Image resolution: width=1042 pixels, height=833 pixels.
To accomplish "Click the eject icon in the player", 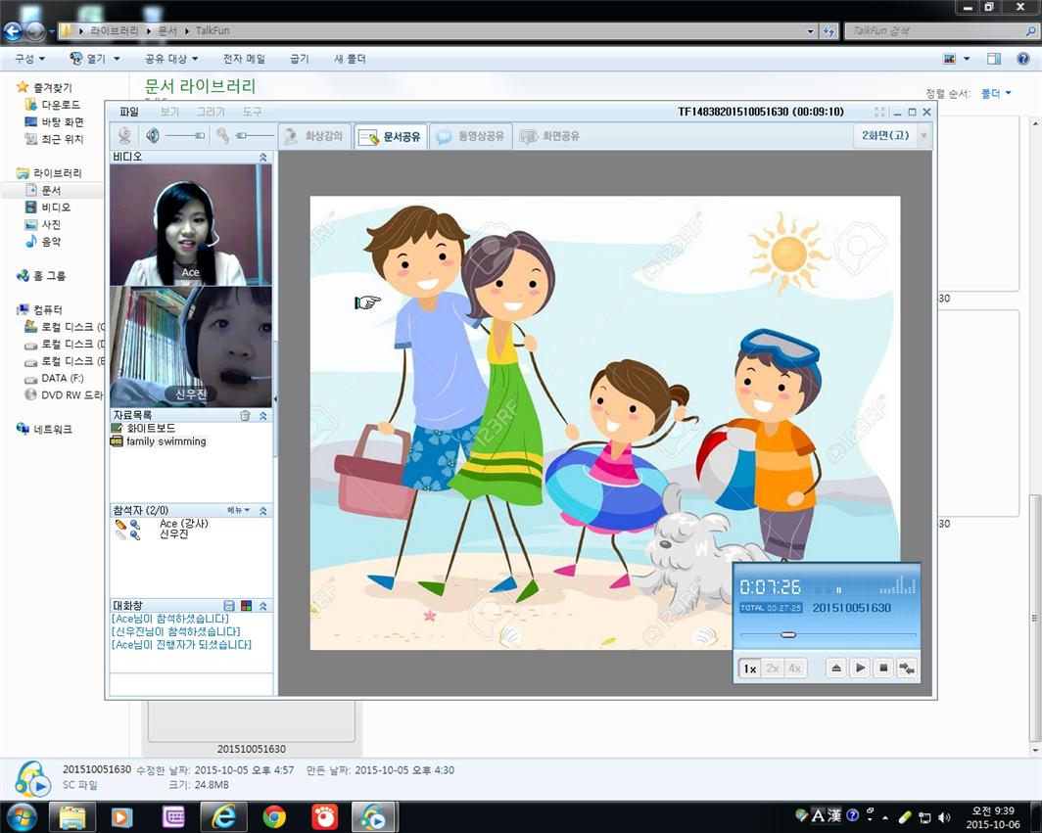I will point(836,669).
